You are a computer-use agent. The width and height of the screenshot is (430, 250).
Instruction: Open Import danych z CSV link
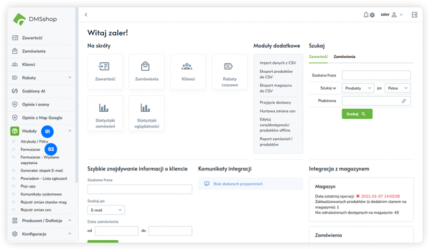[x=277, y=63]
